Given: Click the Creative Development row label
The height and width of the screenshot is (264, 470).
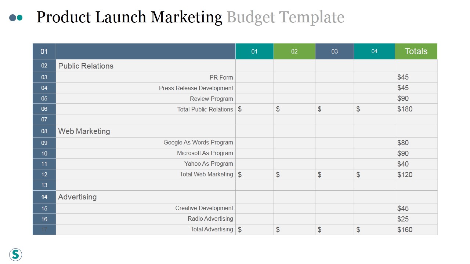Looking at the screenshot, I should click(204, 208).
